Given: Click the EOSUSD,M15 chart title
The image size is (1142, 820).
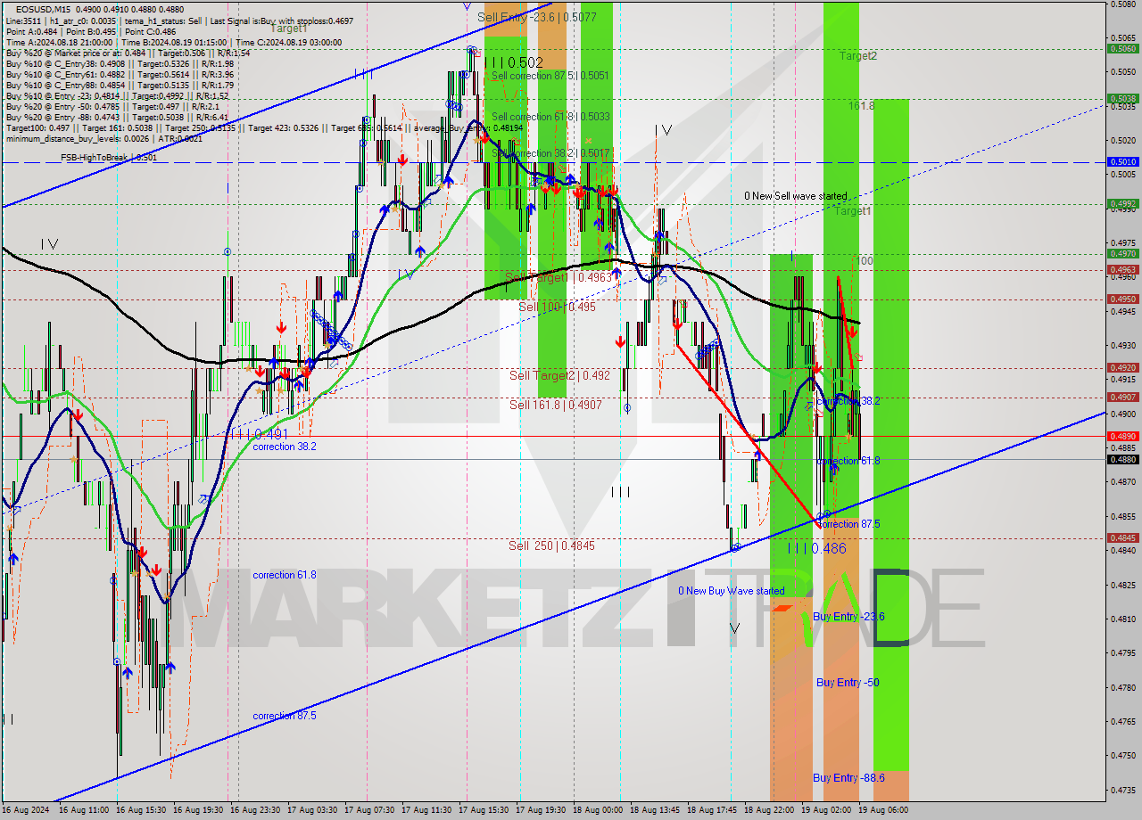Looking at the screenshot, I should point(41,9).
